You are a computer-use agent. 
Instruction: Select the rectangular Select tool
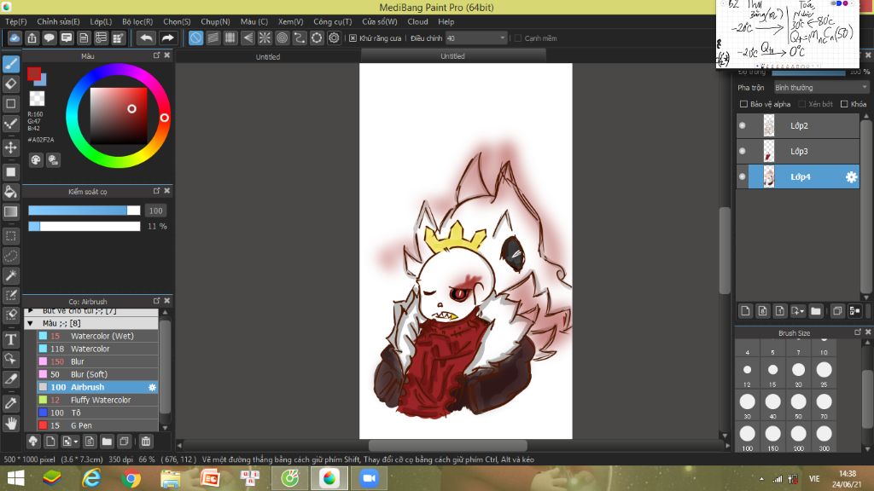point(11,236)
